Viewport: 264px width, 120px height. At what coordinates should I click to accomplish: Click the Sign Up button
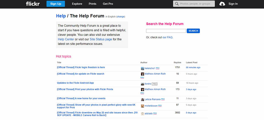click(56, 4)
